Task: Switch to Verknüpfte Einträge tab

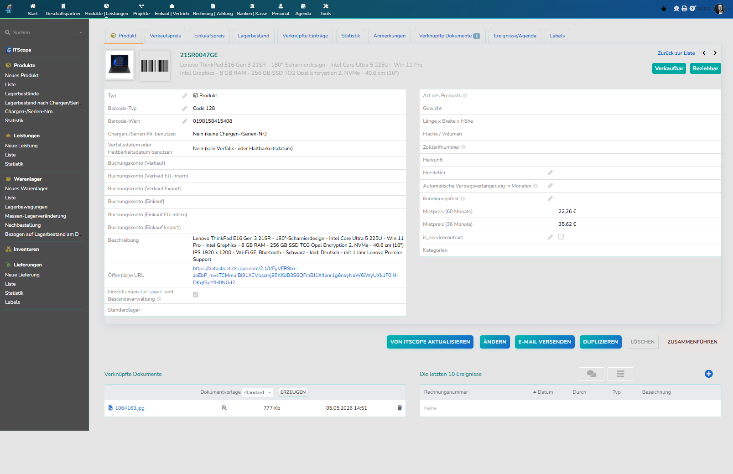Action: [305, 36]
